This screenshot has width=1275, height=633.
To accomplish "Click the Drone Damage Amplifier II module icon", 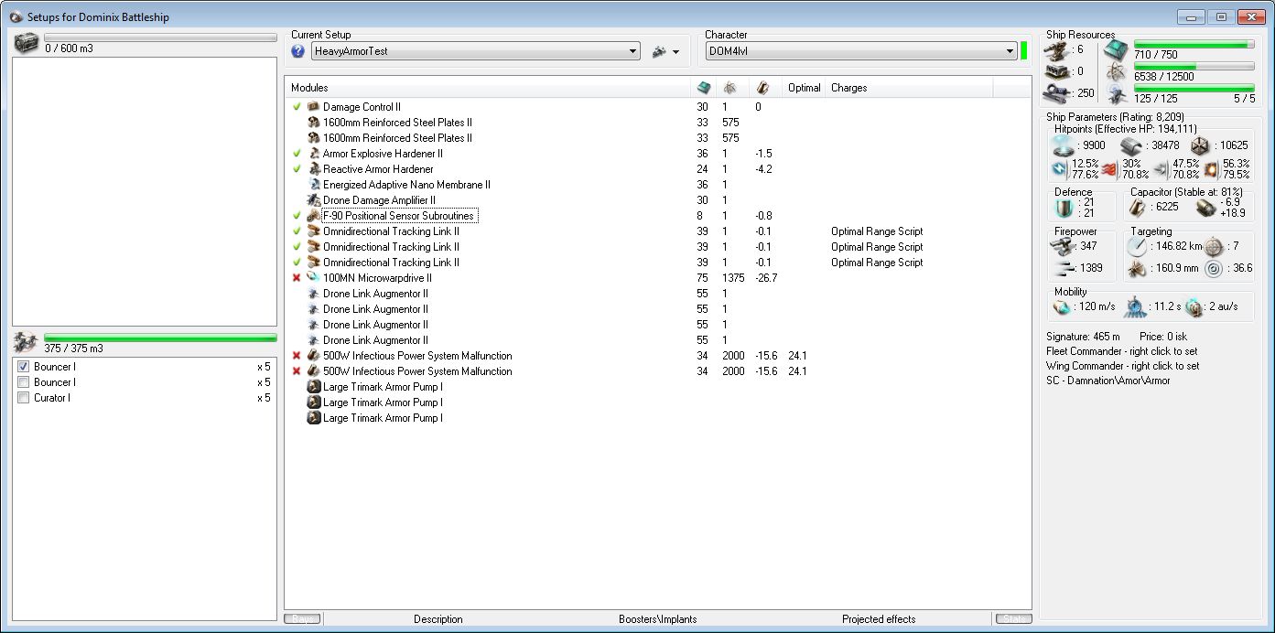I will (314, 200).
